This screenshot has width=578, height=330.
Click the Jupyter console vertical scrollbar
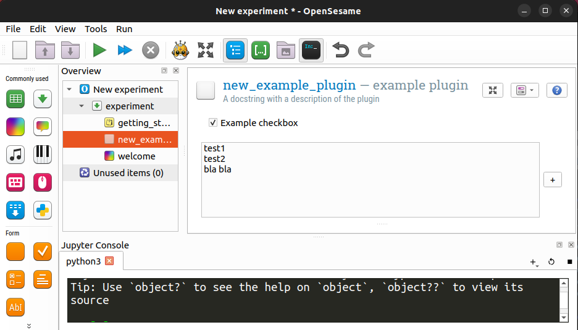pyautogui.click(x=563, y=300)
